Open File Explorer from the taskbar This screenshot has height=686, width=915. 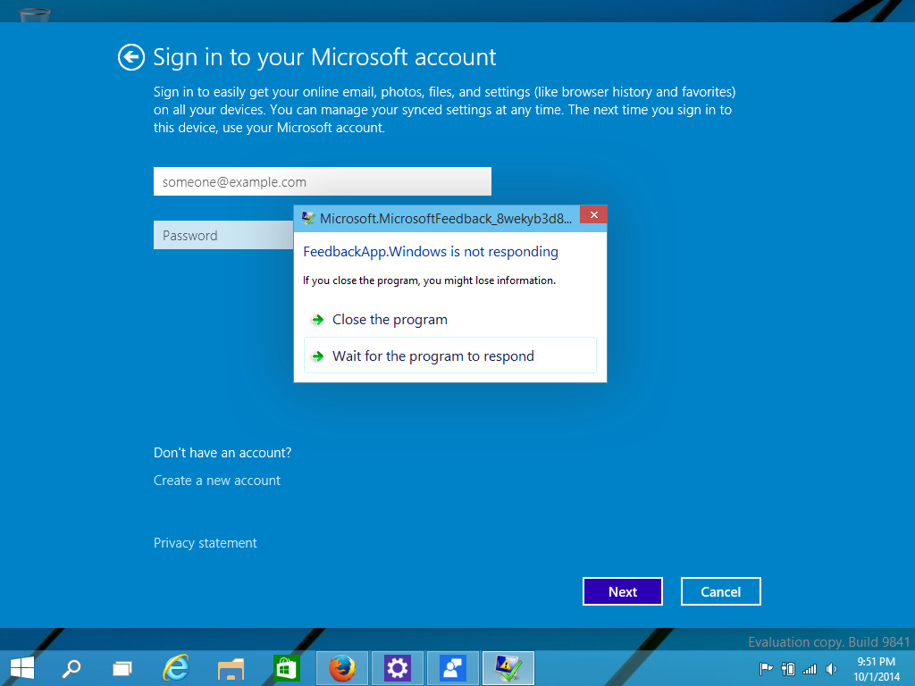click(x=231, y=668)
